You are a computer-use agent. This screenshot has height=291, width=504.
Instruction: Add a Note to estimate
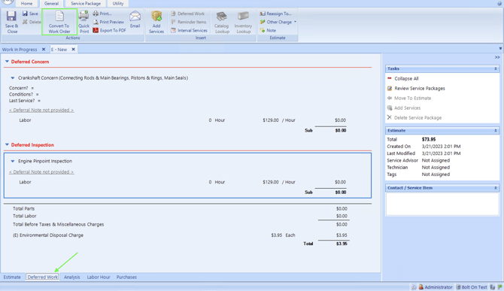click(x=268, y=30)
